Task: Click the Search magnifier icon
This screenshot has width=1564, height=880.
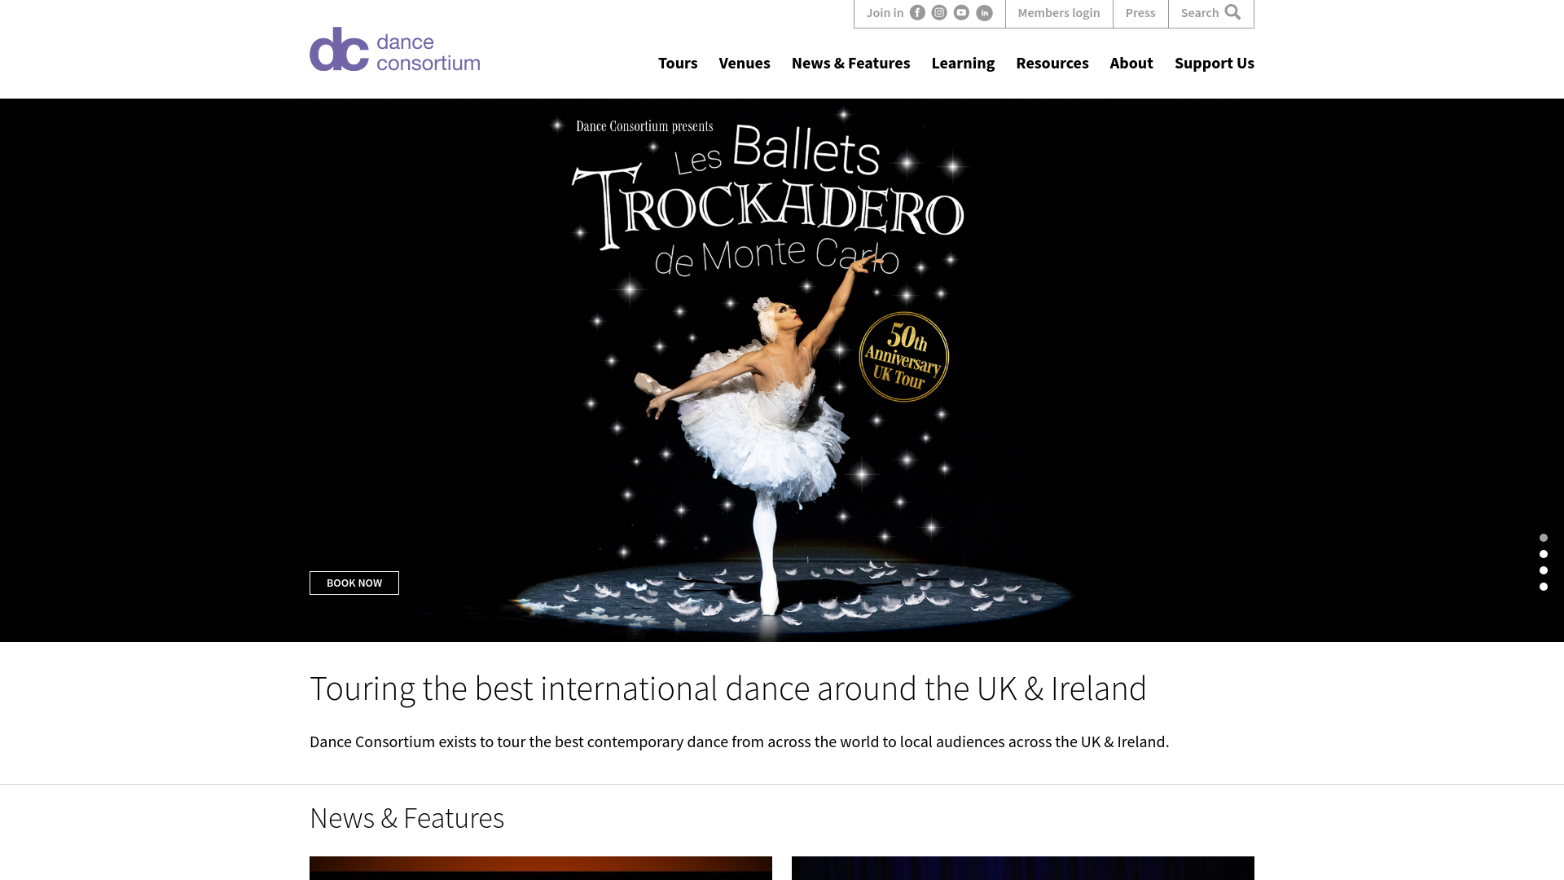Action: point(1232,12)
